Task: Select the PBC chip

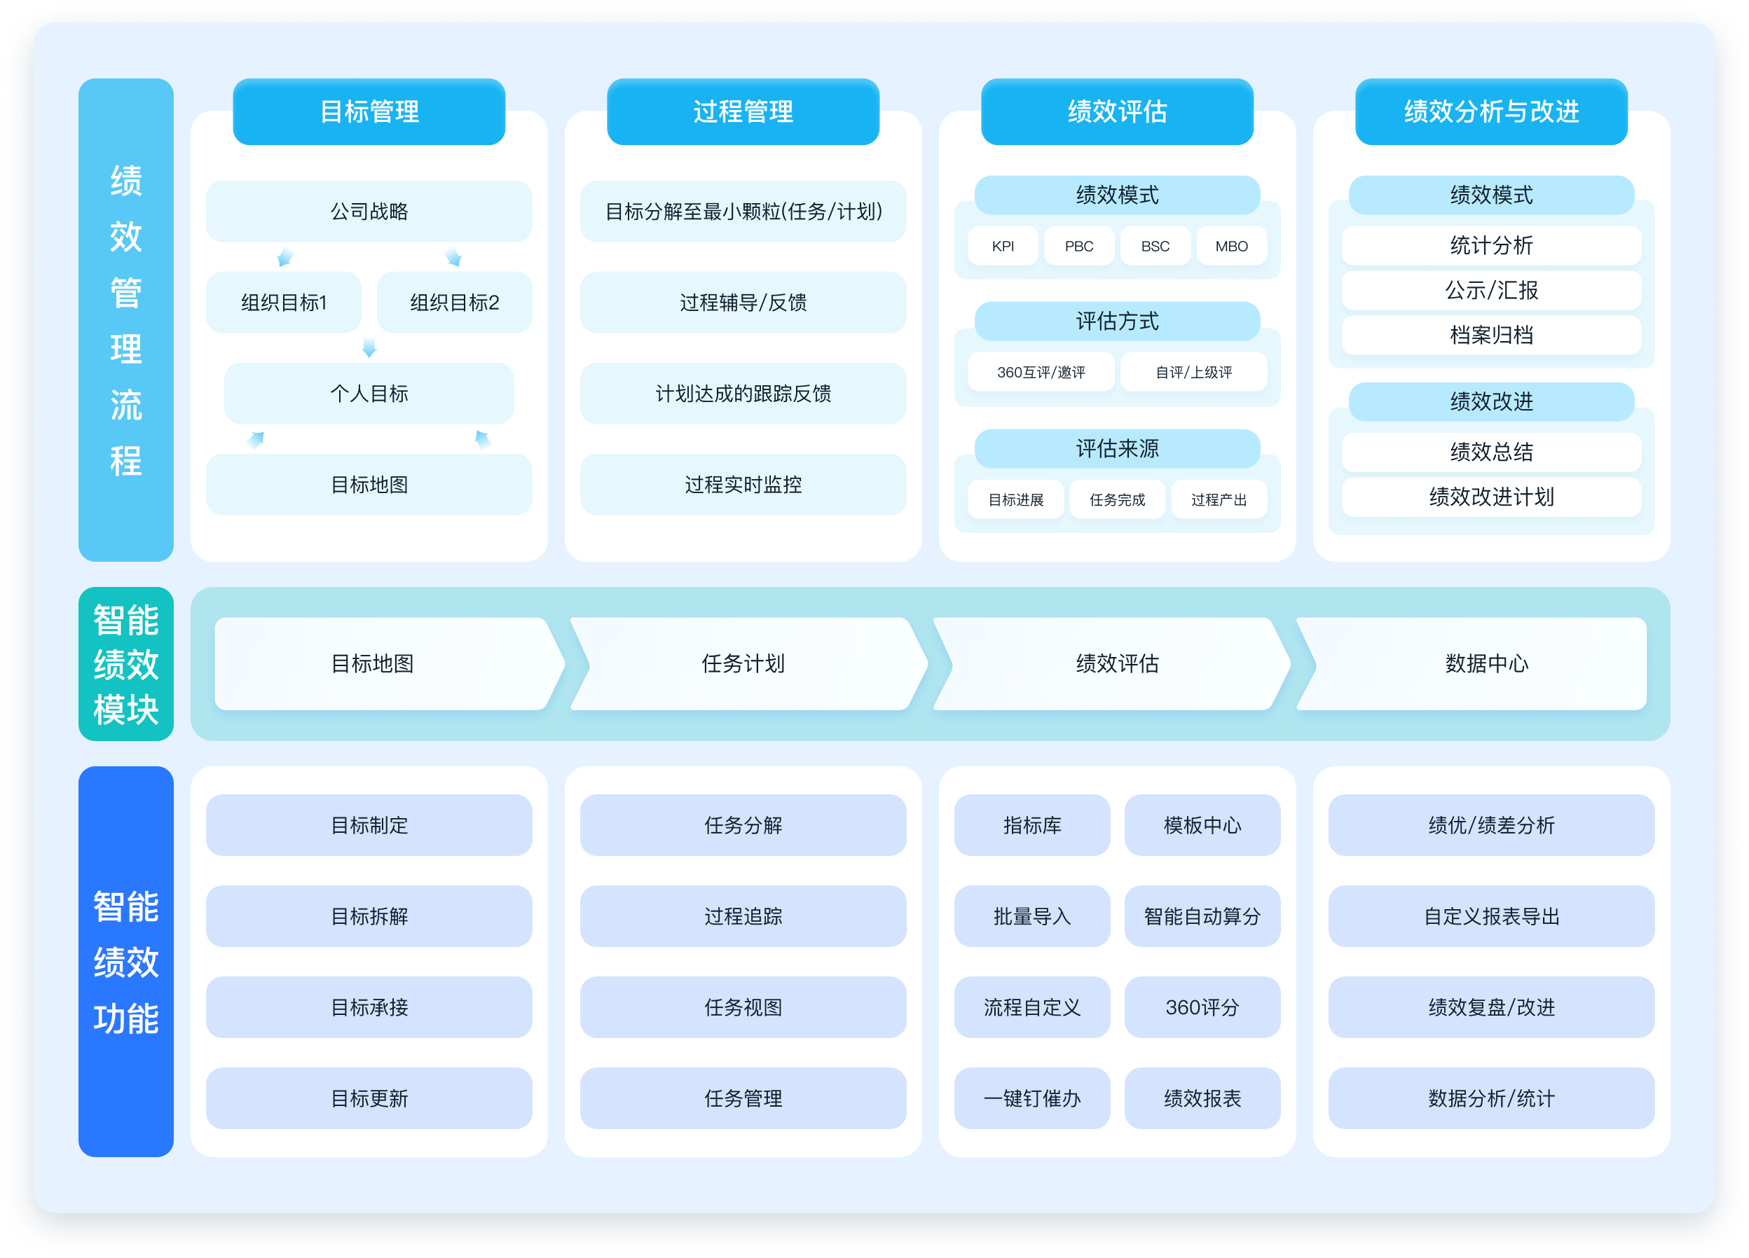Action: (x=1079, y=246)
